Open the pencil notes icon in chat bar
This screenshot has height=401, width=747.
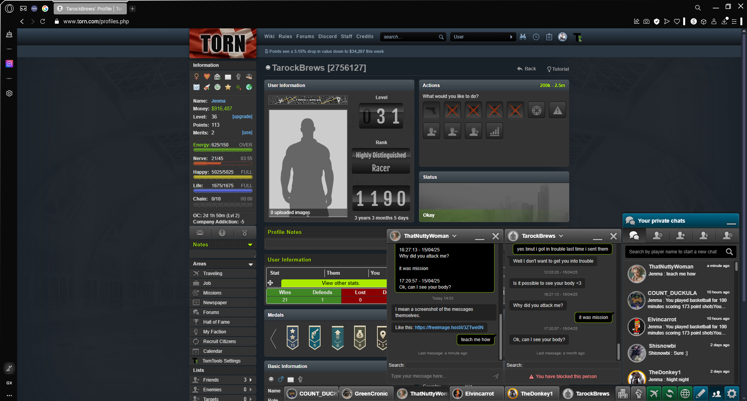(701, 394)
